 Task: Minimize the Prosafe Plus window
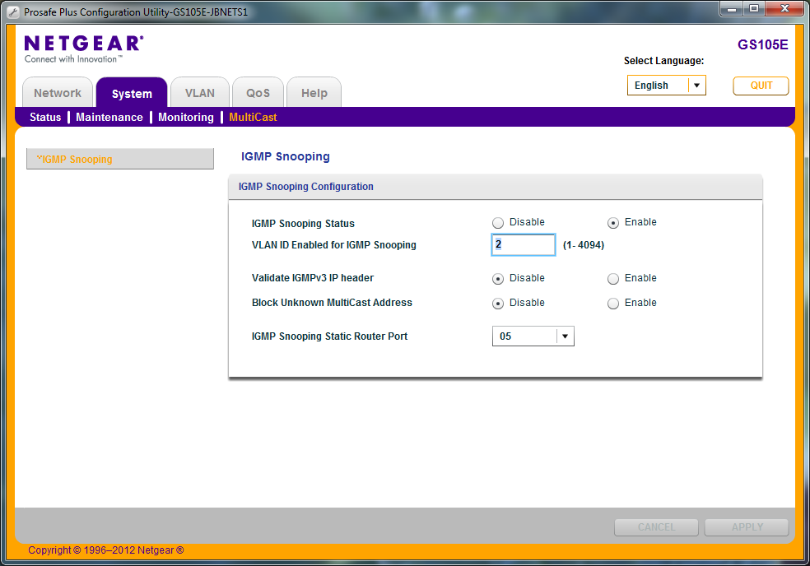(x=732, y=9)
